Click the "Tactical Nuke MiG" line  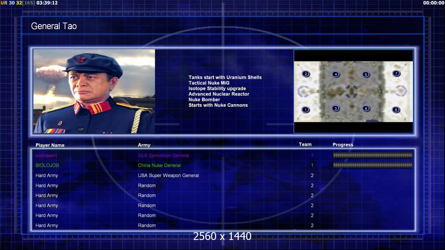pyautogui.click(x=209, y=83)
